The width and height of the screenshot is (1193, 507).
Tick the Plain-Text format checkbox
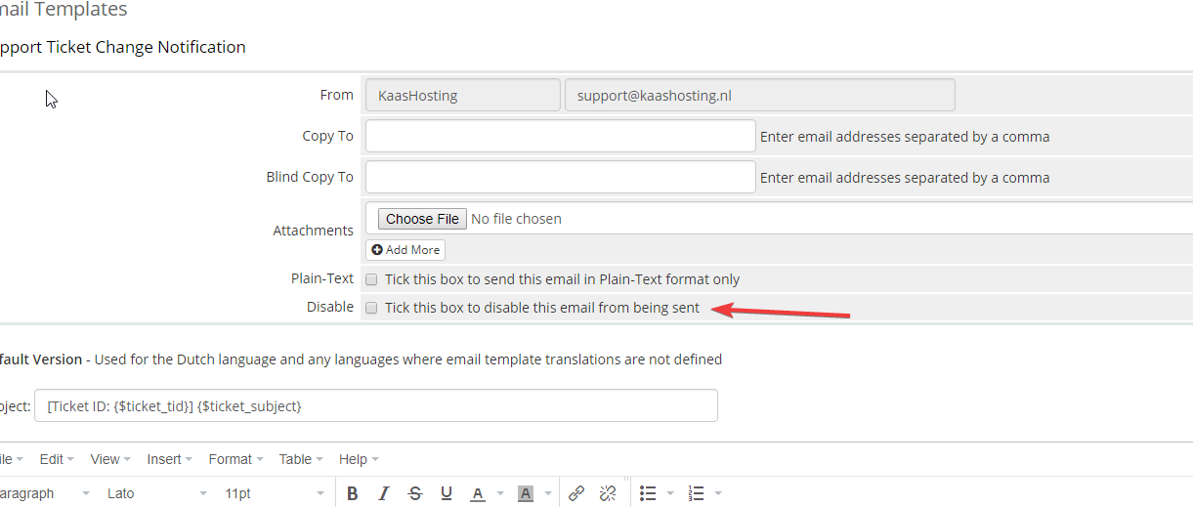pos(371,279)
